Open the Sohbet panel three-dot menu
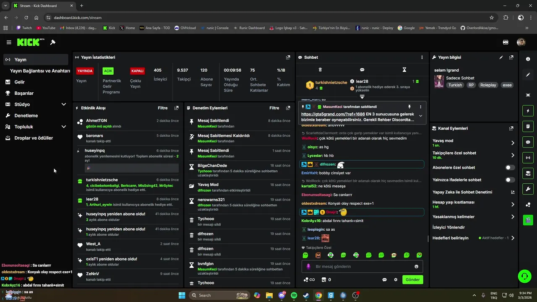Image resolution: width=537 pixels, height=302 pixels. (422, 57)
